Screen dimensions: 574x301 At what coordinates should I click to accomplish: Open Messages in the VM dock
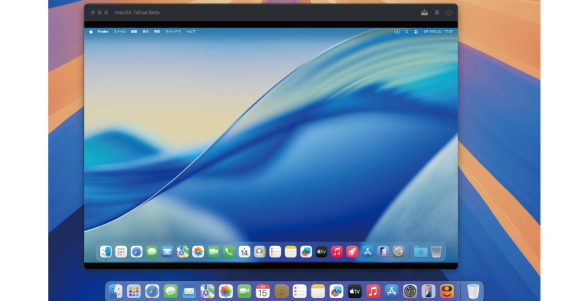pos(152,252)
